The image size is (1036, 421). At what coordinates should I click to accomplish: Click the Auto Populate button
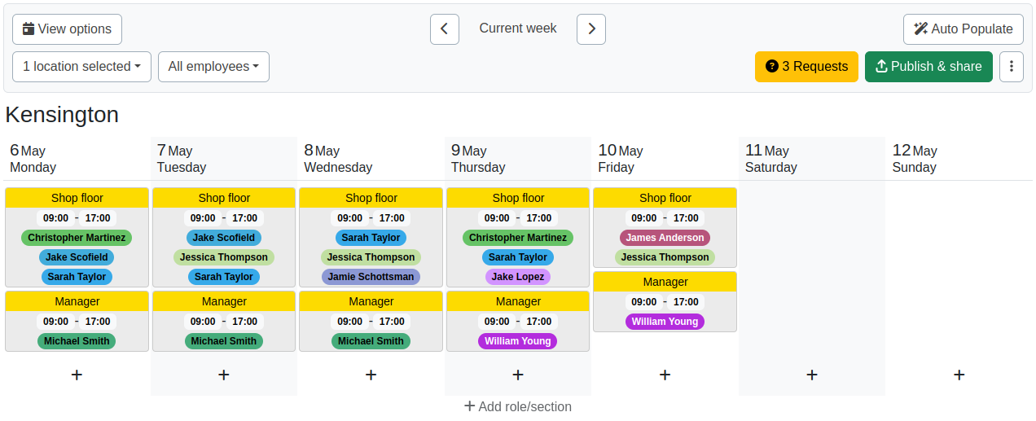[963, 29]
